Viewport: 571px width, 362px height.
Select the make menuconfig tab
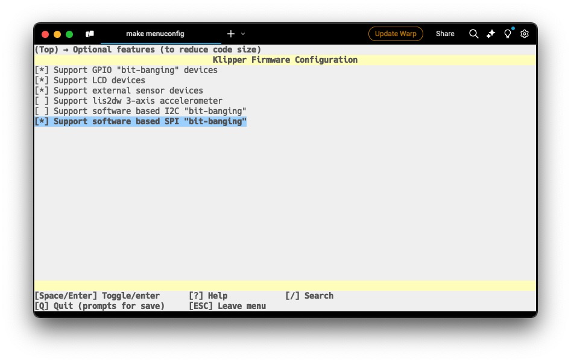(x=155, y=34)
